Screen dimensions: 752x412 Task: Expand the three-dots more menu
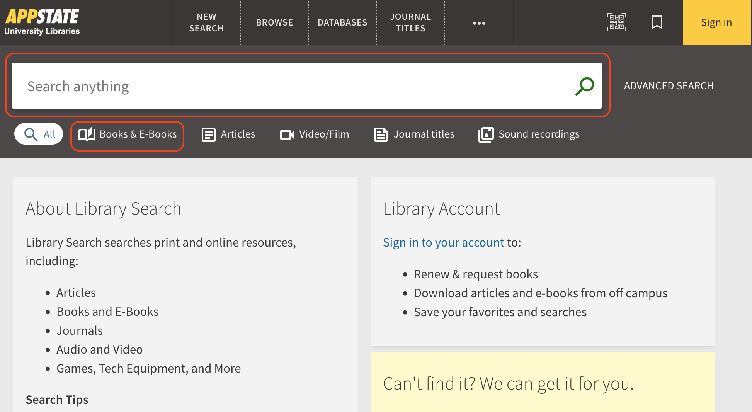point(479,23)
